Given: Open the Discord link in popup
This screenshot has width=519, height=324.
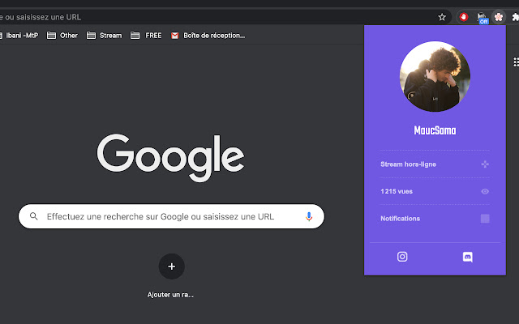Looking at the screenshot, I should (467, 257).
